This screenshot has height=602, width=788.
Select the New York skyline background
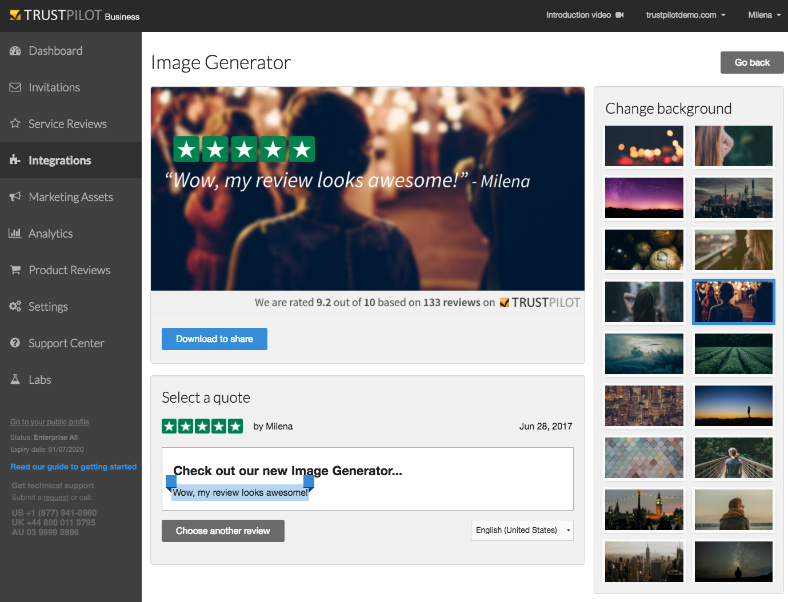[644, 562]
